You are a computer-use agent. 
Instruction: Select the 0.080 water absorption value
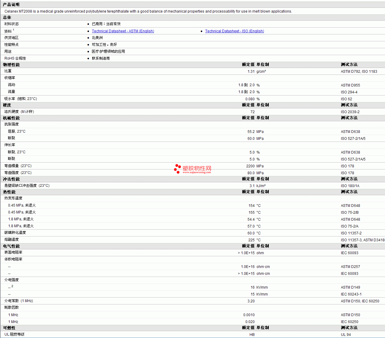[250, 99]
